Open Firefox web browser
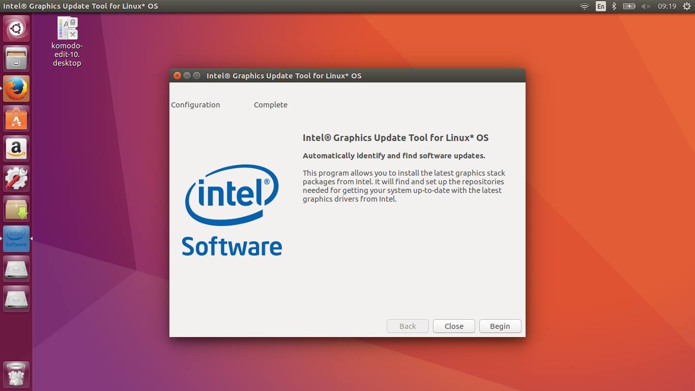This screenshot has width=695, height=391. (x=16, y=89)
